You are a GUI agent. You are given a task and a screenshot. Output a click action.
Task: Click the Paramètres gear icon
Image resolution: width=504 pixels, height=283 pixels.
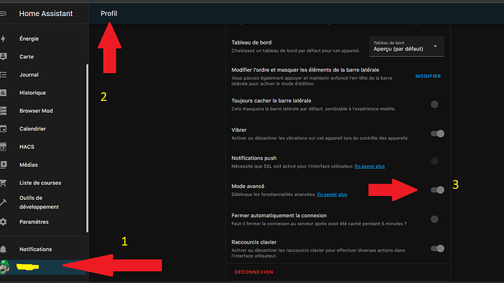click(x=3, y=222)
